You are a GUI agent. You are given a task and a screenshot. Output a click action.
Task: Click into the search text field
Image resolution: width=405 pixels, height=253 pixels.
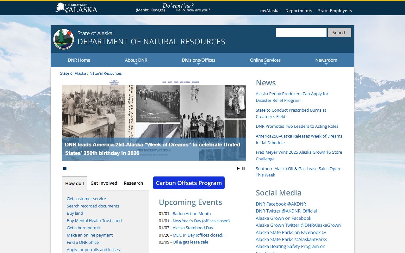tap(301, 33)
